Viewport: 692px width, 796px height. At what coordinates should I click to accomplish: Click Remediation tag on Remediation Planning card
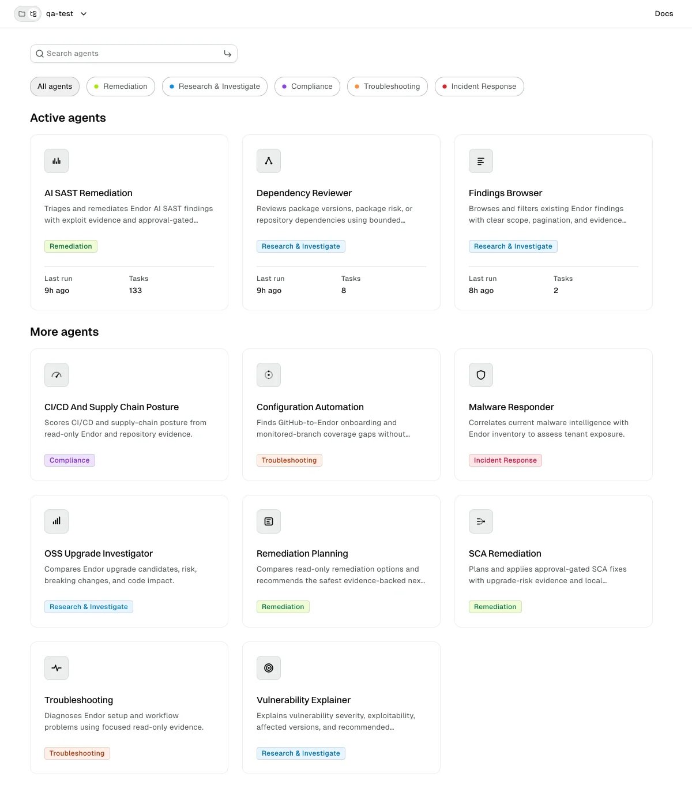click(283, 607)
